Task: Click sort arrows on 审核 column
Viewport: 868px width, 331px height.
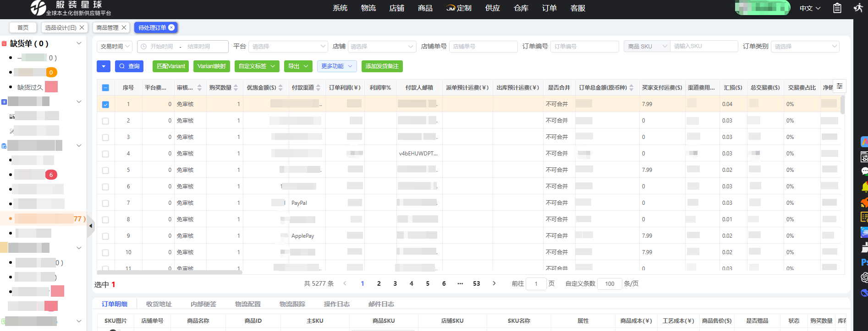Action: click(199, 87)
